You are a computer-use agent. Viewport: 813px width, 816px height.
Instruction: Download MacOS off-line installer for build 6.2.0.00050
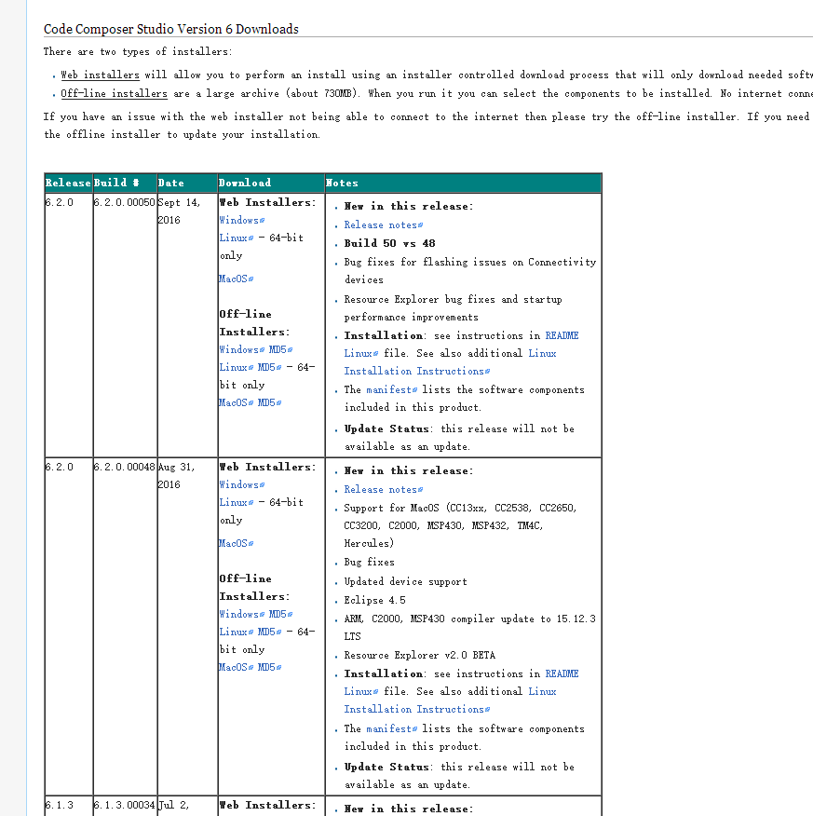(x=237, y=402)
